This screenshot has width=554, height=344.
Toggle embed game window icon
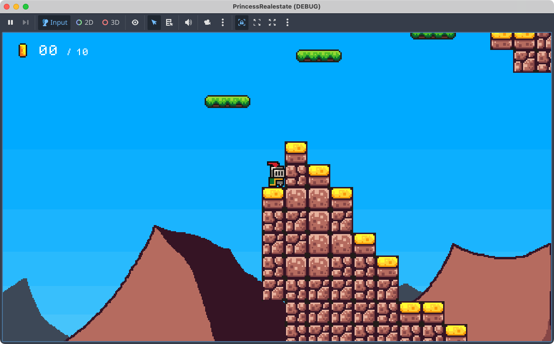242,22
